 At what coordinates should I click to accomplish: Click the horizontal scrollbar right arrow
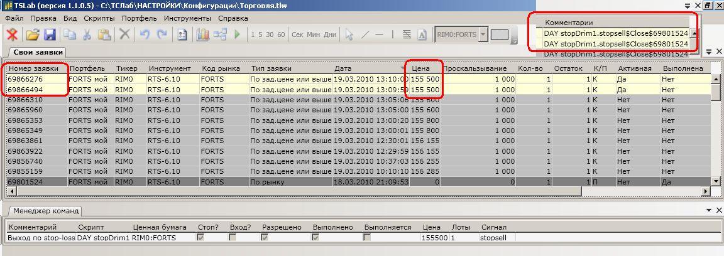click(x=706, y=191)
